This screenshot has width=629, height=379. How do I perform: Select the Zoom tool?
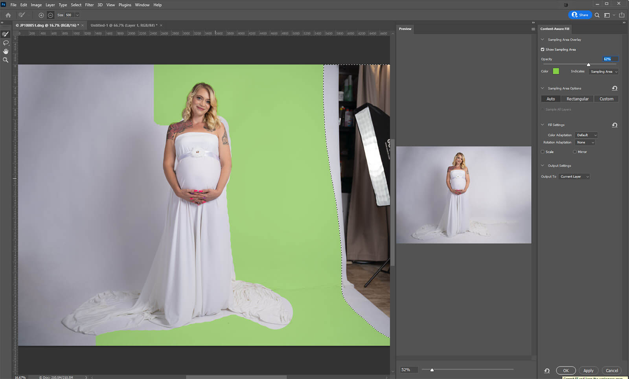click(x=6, y=60)
